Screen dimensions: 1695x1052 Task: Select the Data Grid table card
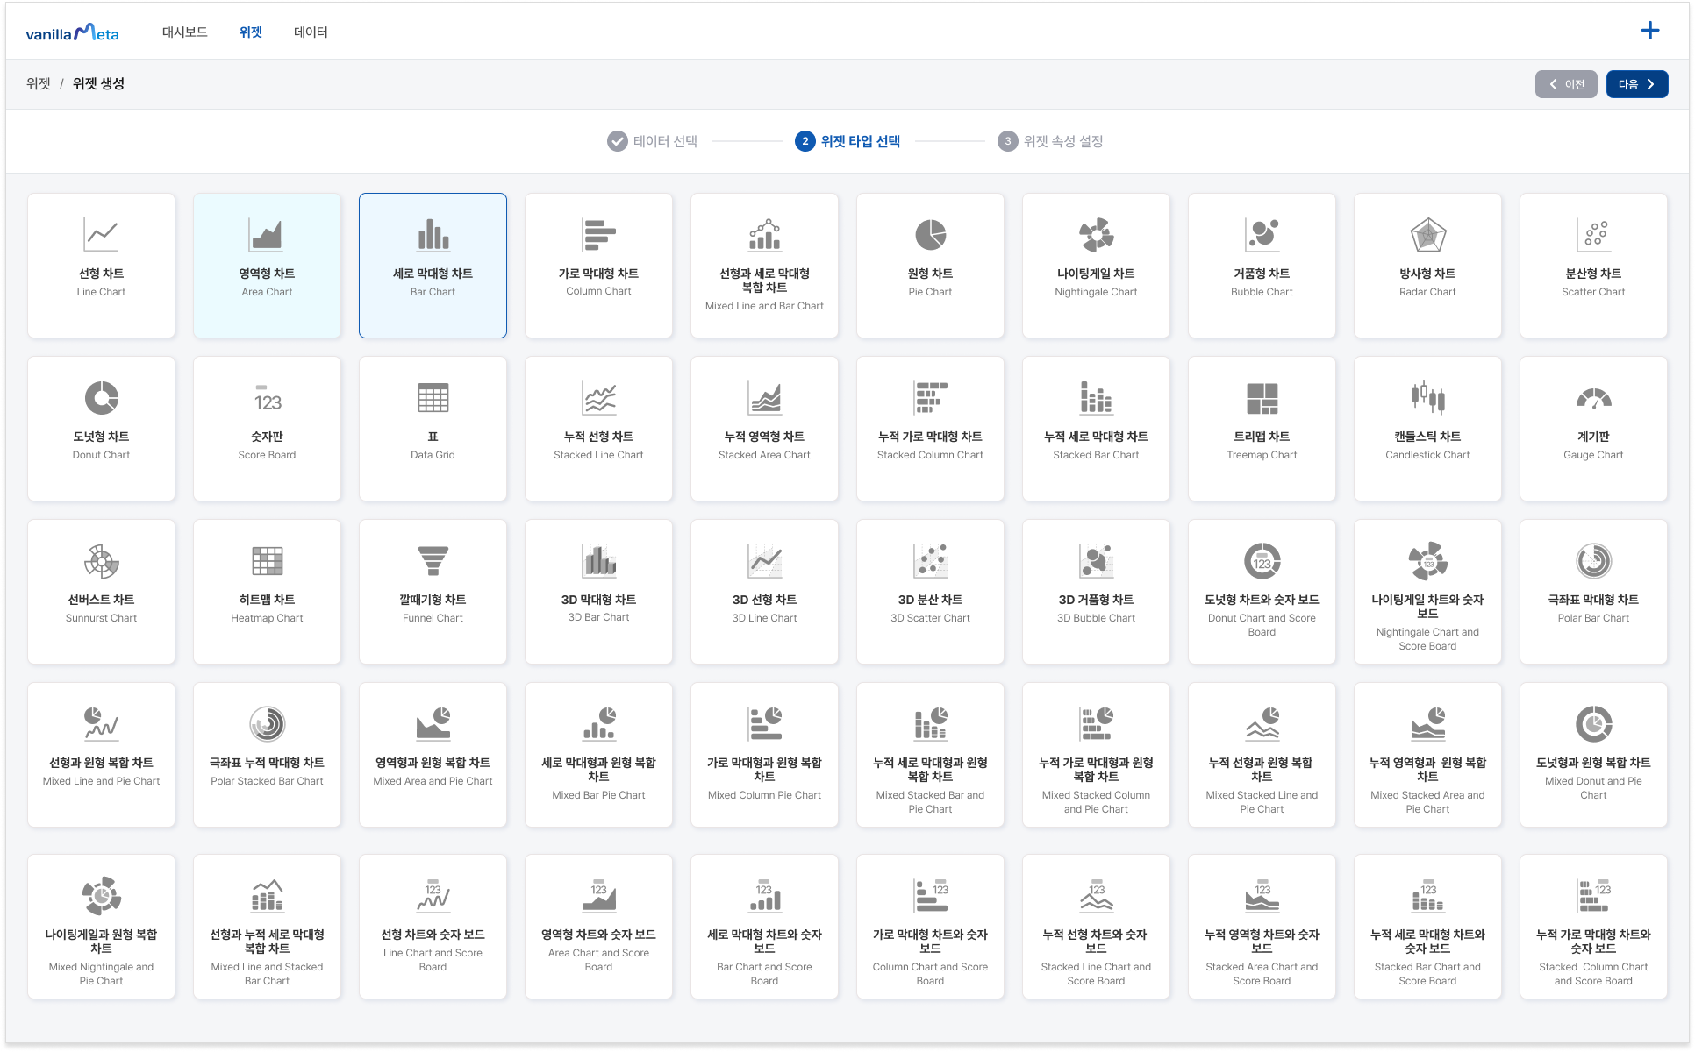(433, 428)
